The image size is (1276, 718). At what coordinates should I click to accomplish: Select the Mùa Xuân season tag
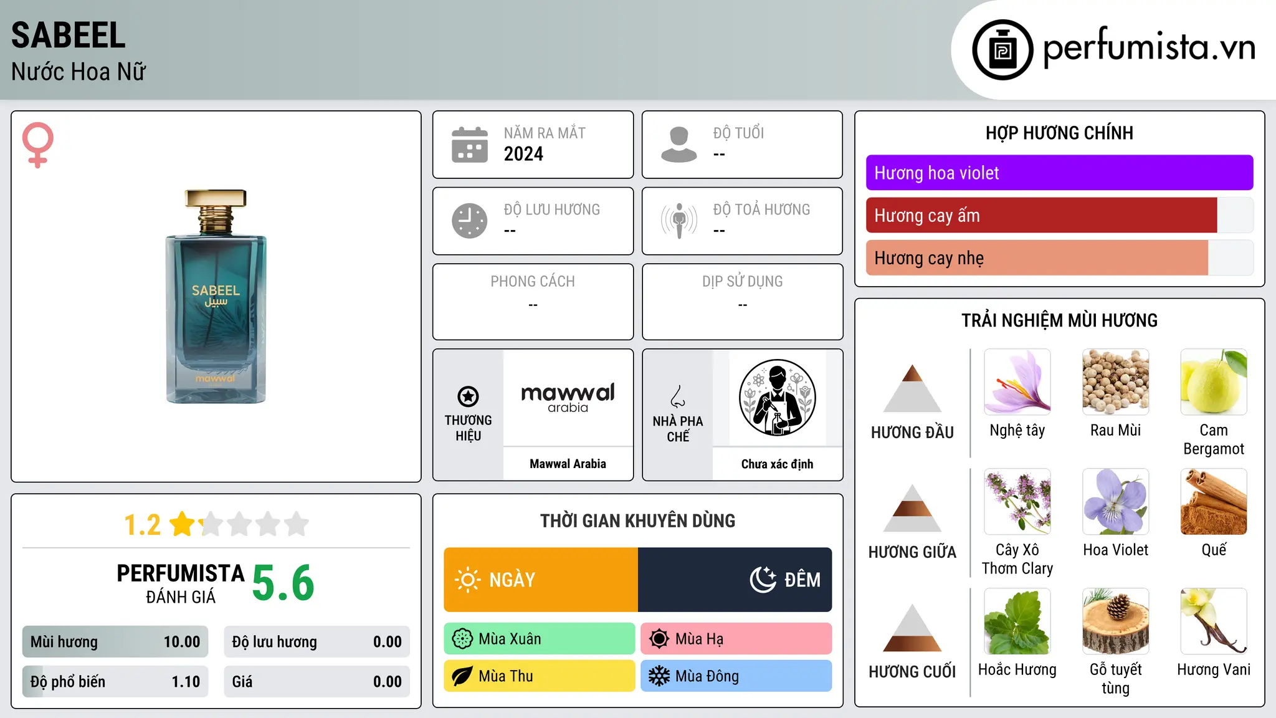point(540,639)
